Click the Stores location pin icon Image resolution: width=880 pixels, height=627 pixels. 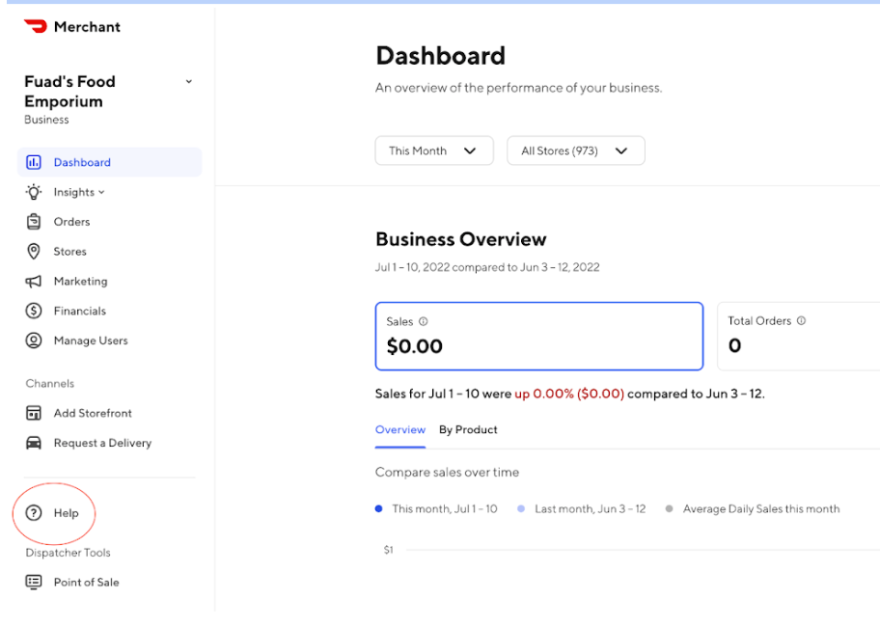(34, 252)
